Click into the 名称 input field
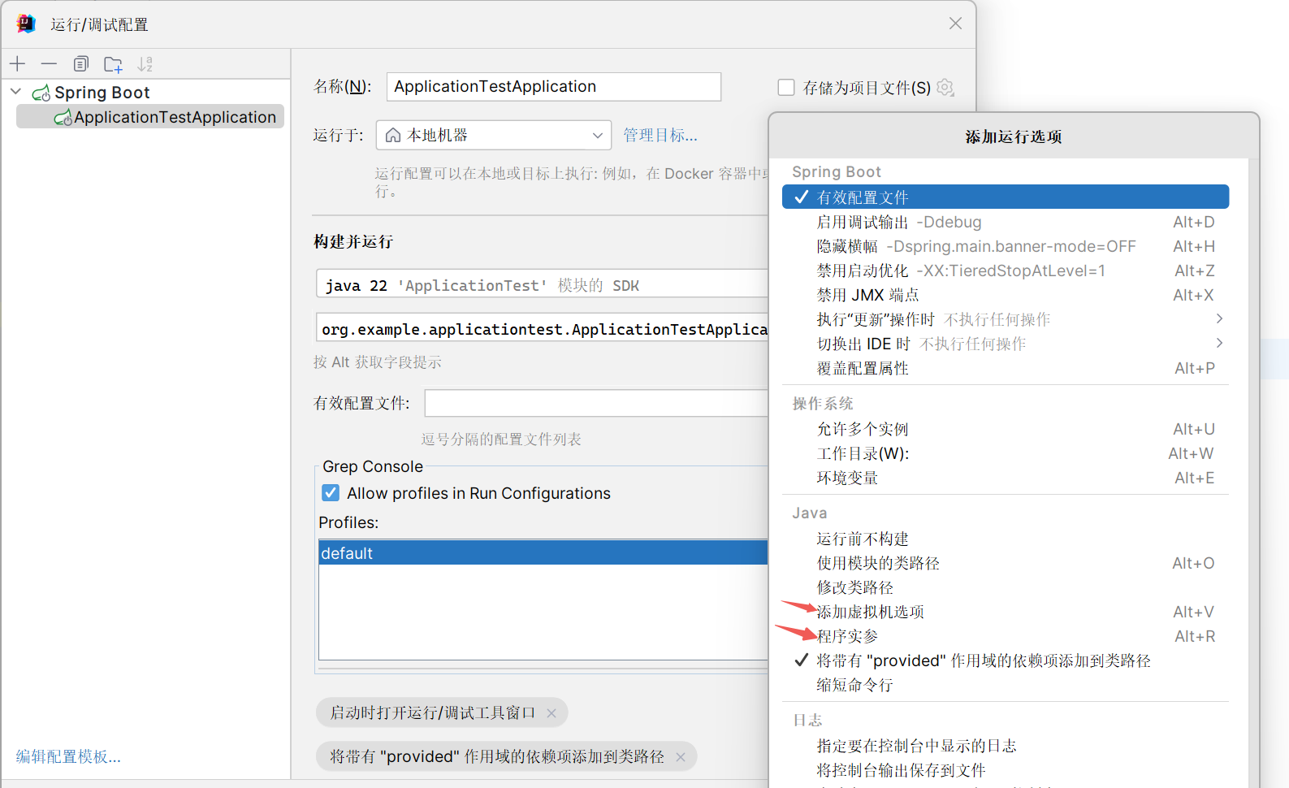 (x=553, y=87)
